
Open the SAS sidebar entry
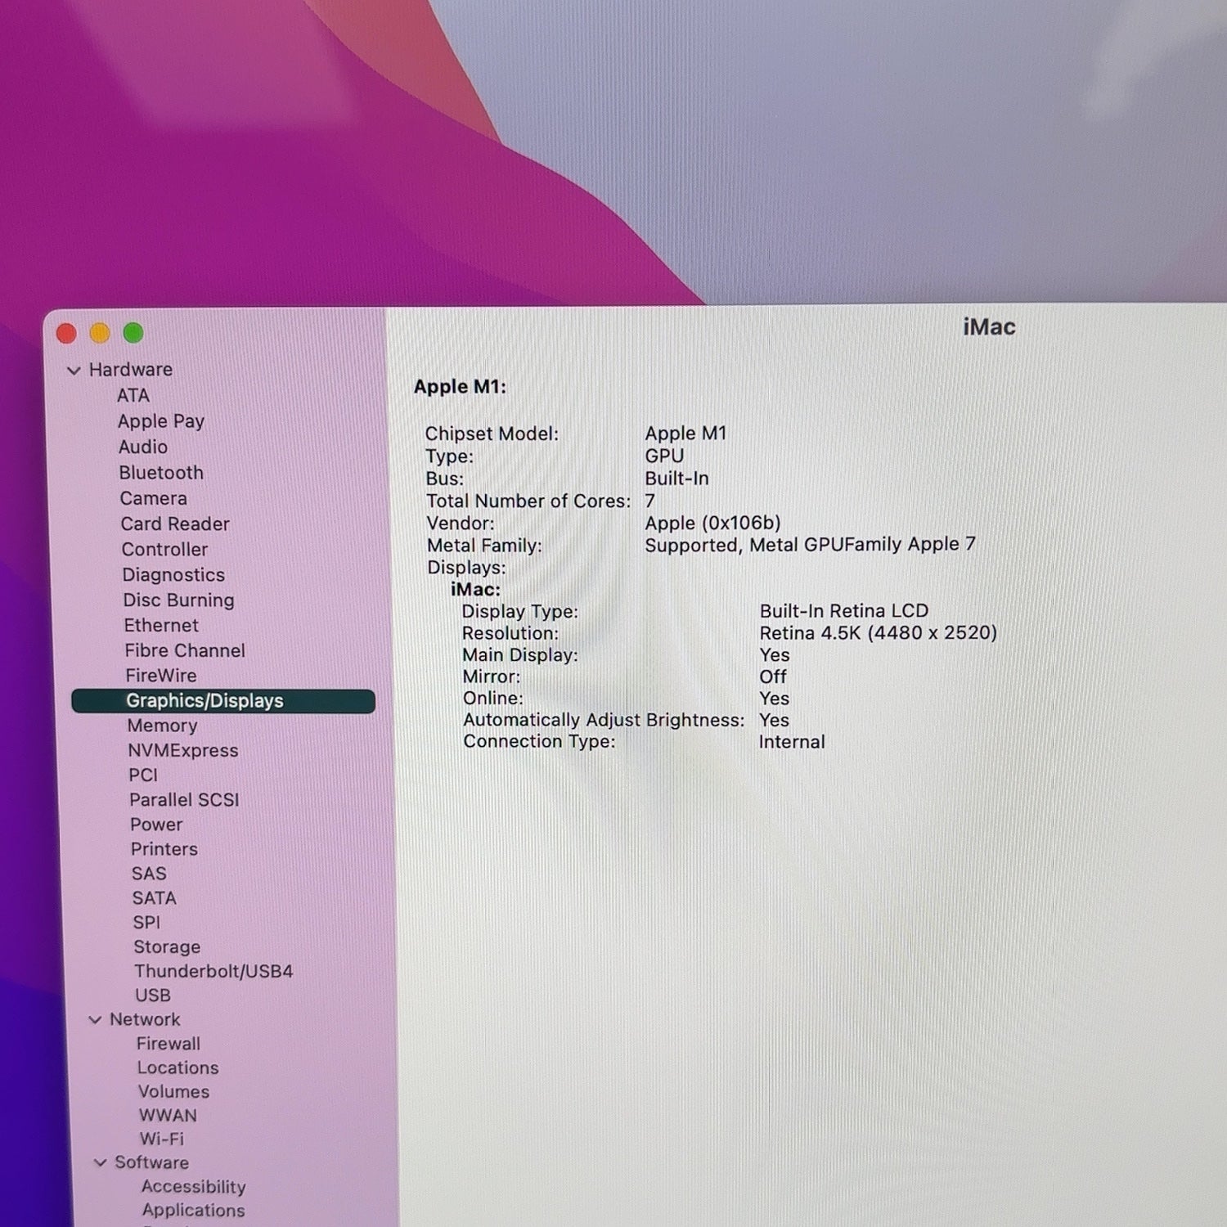coord(149,874)
